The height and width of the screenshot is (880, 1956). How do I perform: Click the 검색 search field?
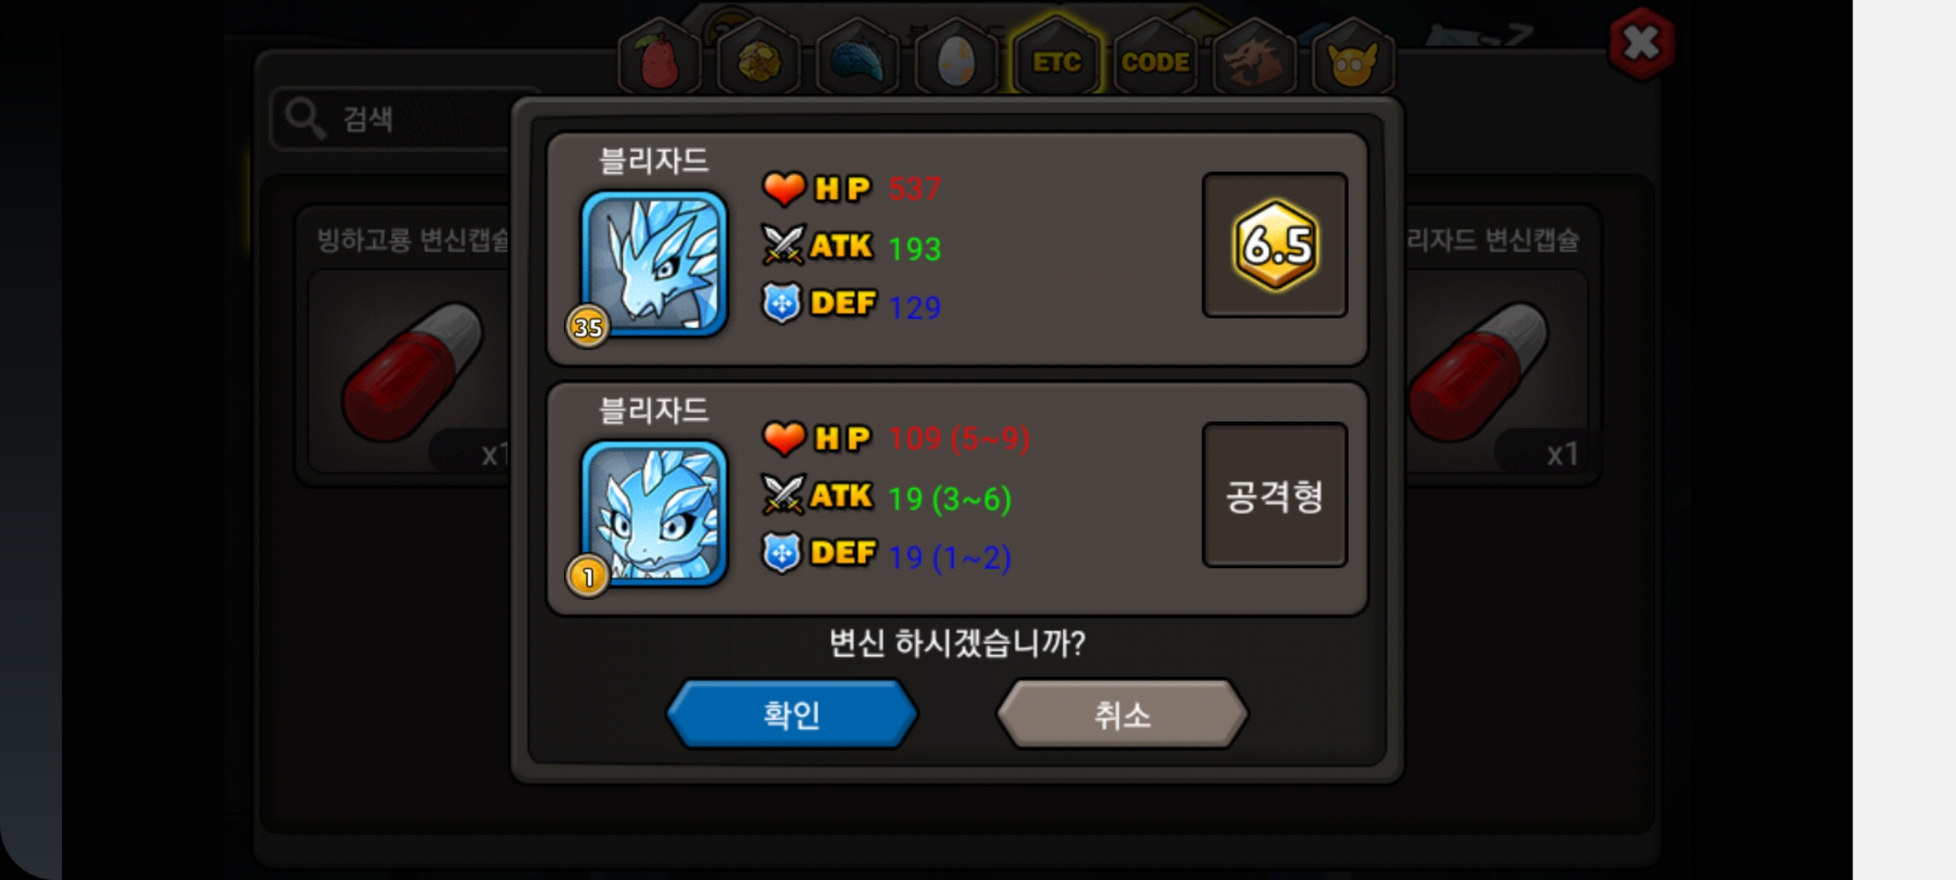pyautogui.click(x=391, y=119)
